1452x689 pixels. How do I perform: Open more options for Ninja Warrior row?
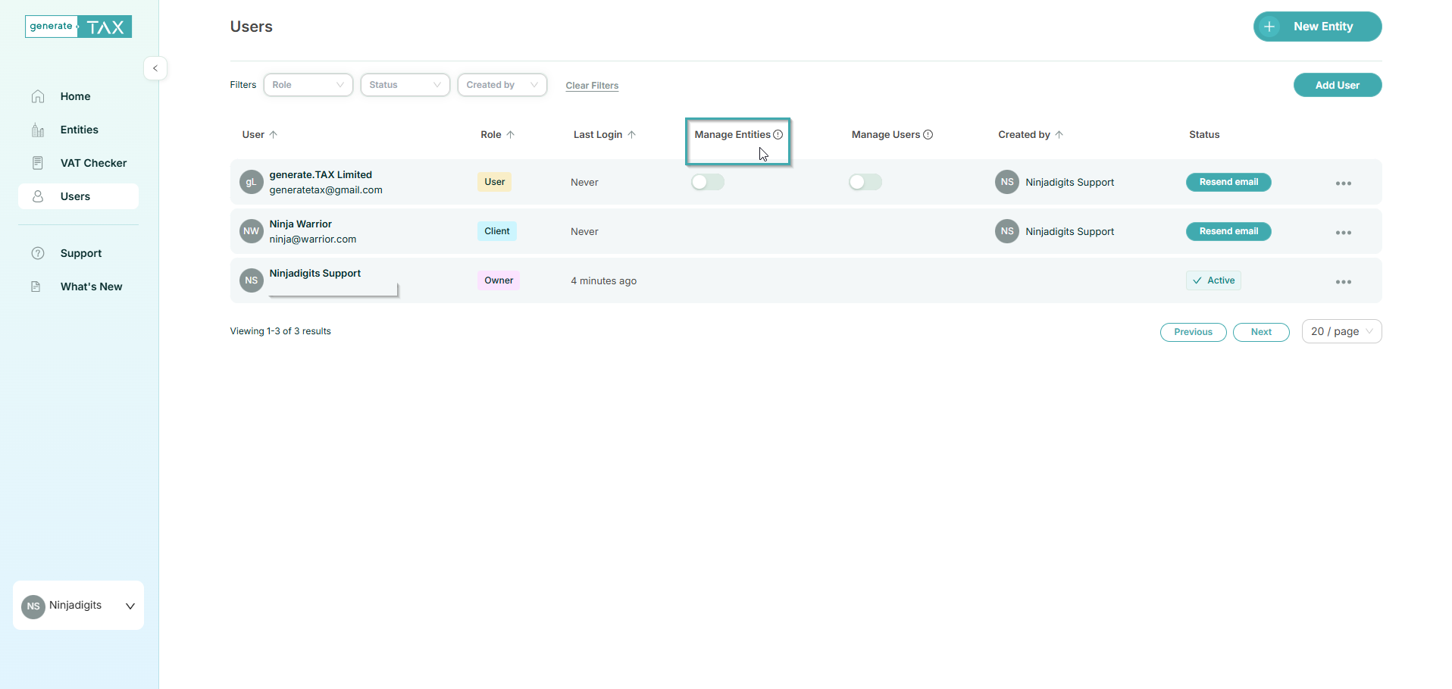[x=1343, y=233]
